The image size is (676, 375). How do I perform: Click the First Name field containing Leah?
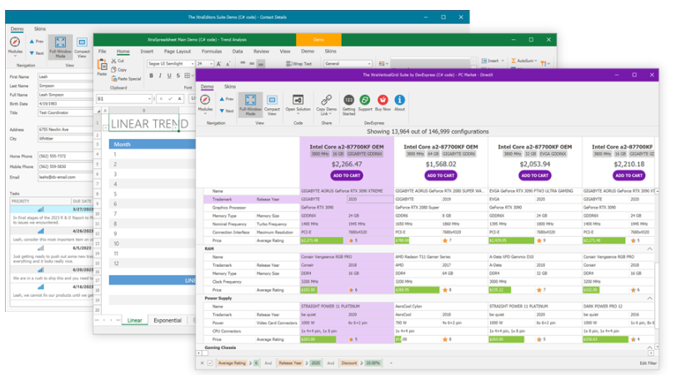click(x=66, y=76)
